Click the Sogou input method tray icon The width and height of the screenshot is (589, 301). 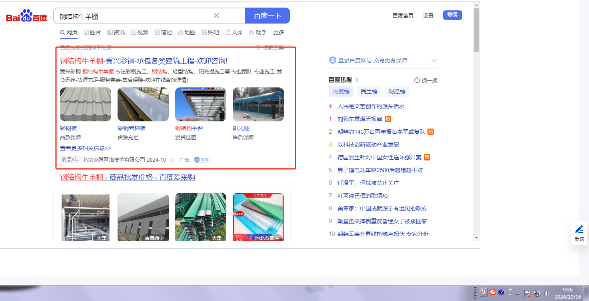point(493,292)
